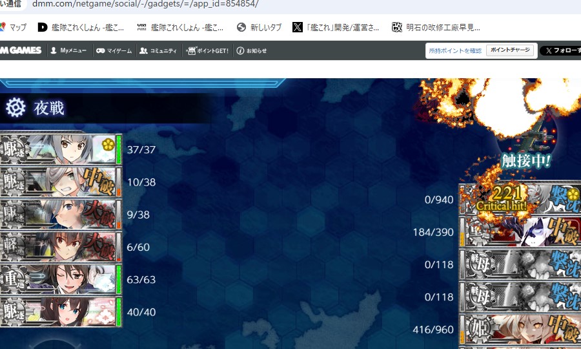Click the 37/37 HP value
This screenshot has width=581, height=349.
pos(141,149)
